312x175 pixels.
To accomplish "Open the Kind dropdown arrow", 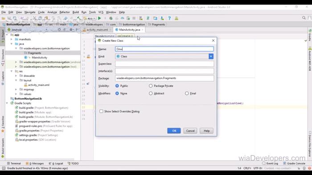I will [211, 56].
